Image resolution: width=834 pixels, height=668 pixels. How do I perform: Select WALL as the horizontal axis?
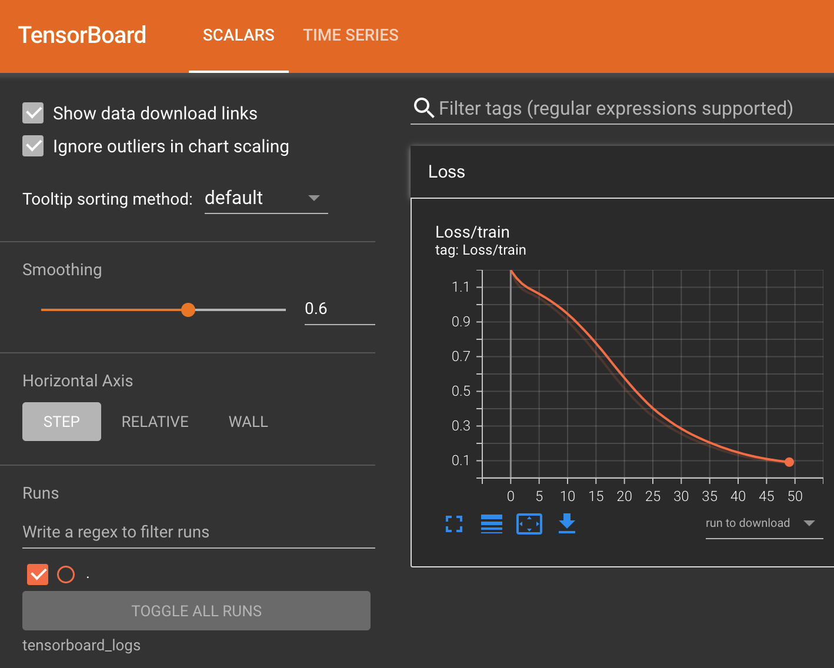(248, 421)
